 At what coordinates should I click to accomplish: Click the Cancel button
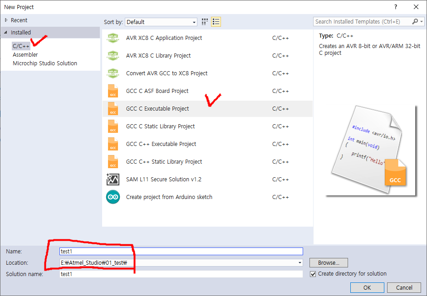click(x=404, y=287)
